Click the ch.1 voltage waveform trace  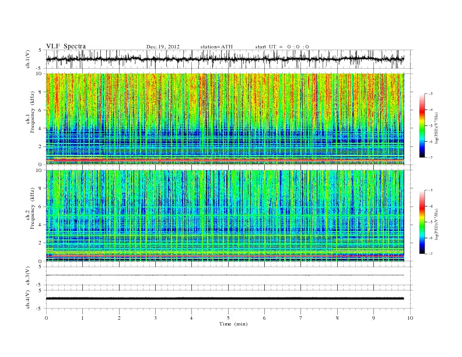pyautogui.click(x=225, y=59)
